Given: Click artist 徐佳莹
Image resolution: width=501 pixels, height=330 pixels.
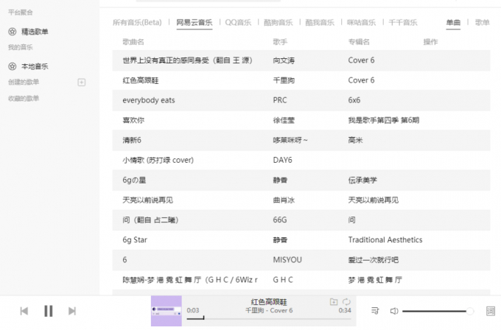Looking at the screenshot, I should 284,121.
